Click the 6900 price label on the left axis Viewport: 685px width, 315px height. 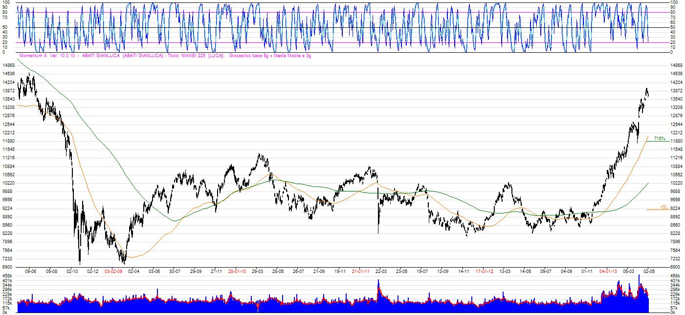tap(7, 267)
